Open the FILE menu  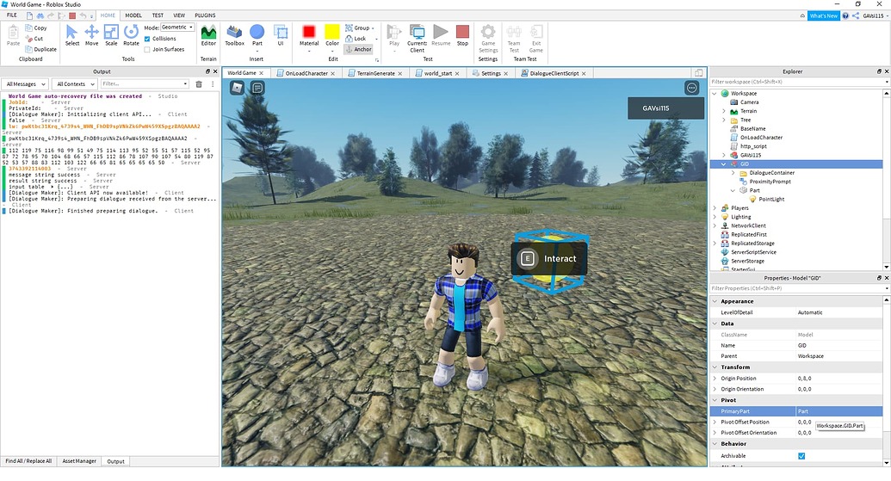coord(11,15)
